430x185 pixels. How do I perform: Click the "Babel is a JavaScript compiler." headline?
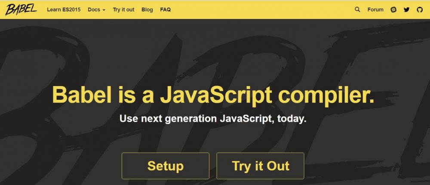[x=213, y=95]
